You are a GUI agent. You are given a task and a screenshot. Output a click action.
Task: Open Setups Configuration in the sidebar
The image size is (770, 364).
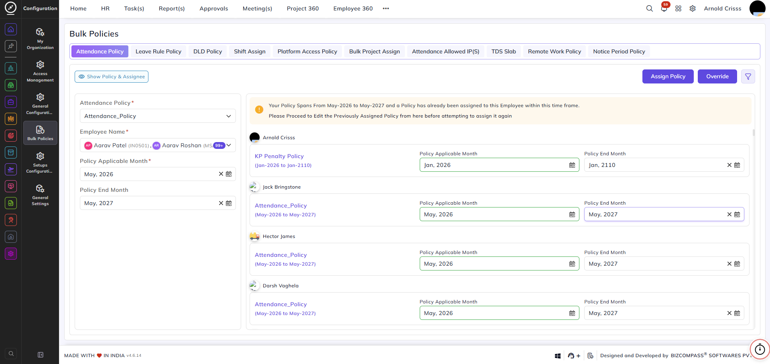click(x=40, y=162)
